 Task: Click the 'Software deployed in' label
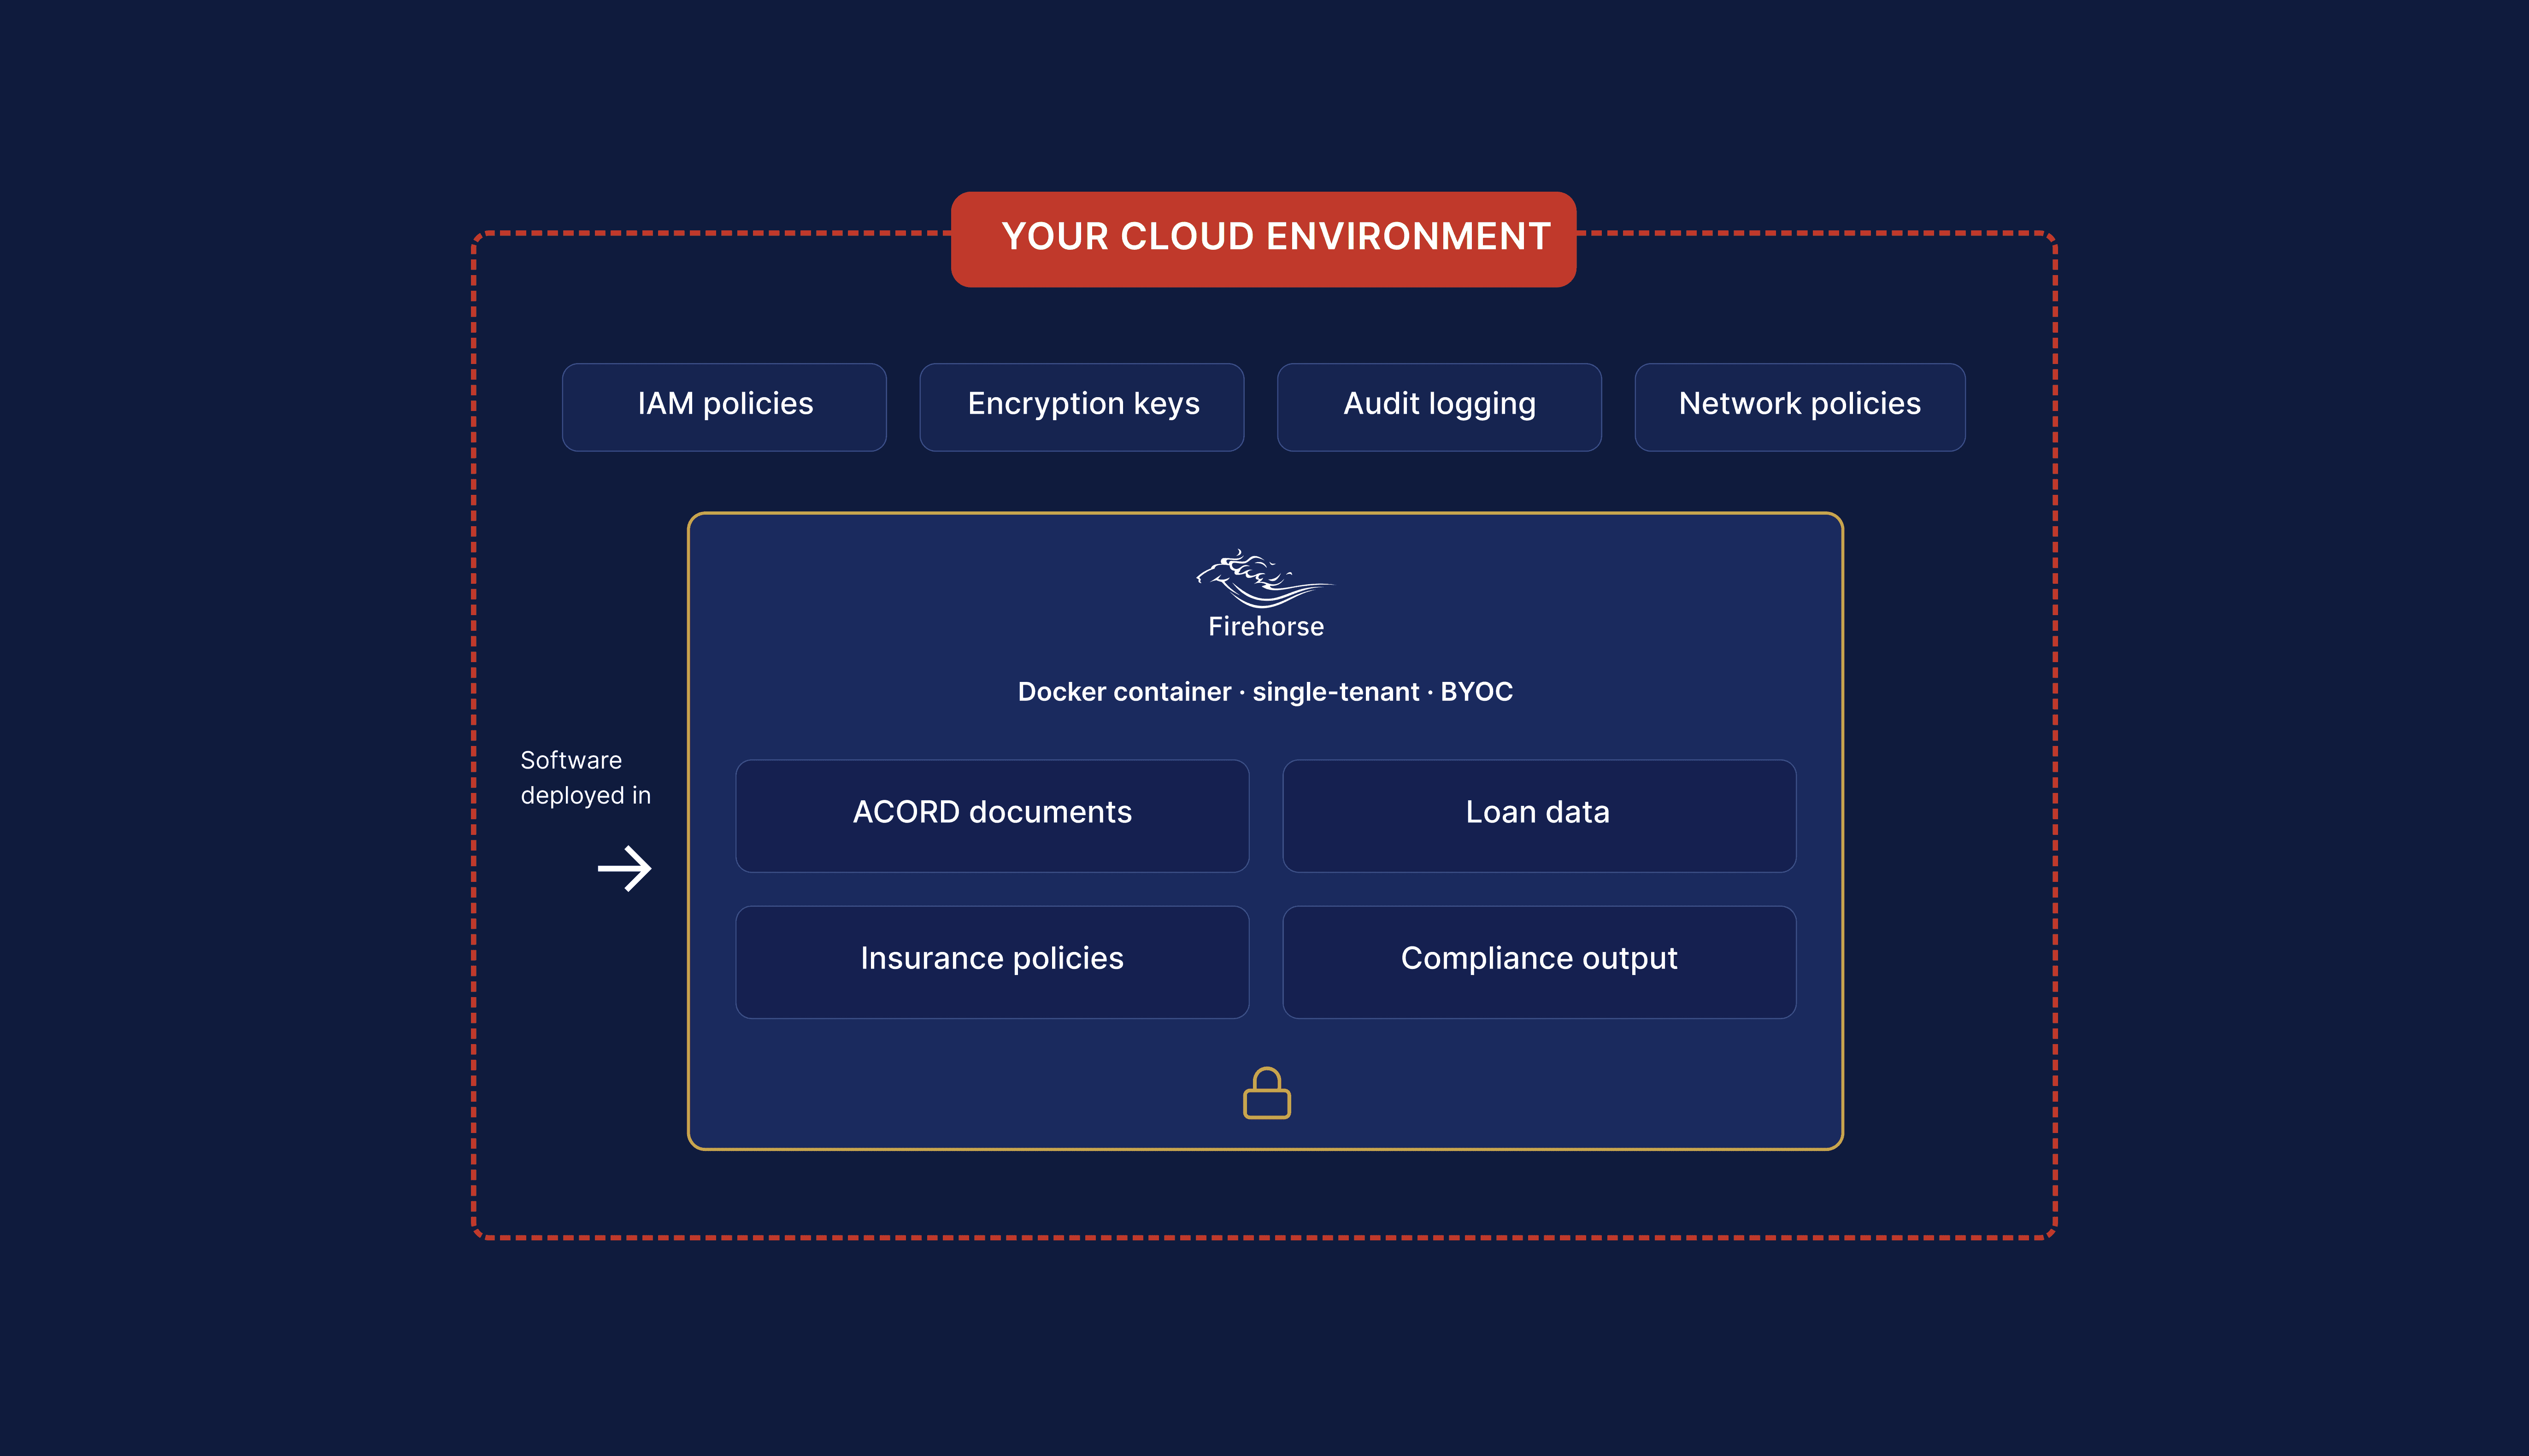(x=584, y=777)
